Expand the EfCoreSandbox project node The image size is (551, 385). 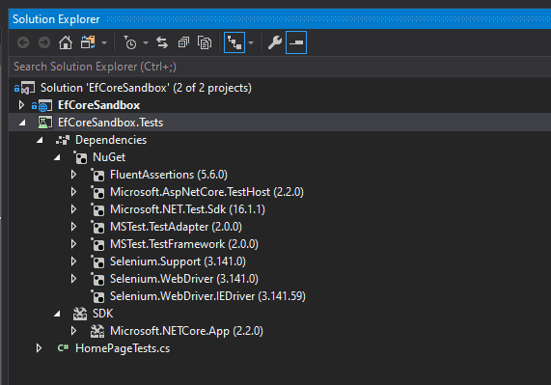(21, 105)
